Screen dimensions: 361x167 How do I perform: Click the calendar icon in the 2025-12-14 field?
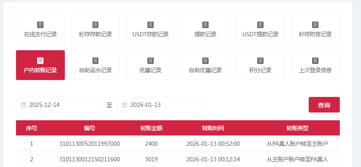point(23,105)
